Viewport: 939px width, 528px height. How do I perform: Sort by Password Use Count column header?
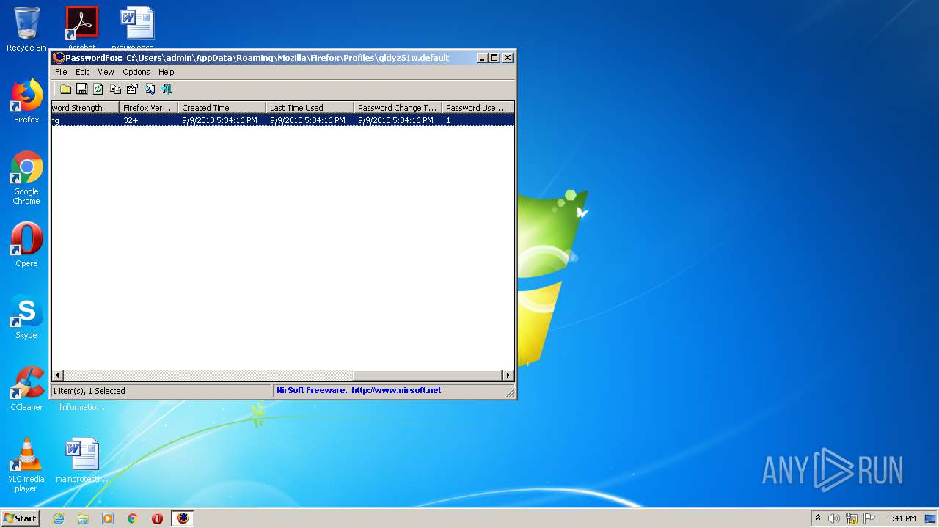478,107
